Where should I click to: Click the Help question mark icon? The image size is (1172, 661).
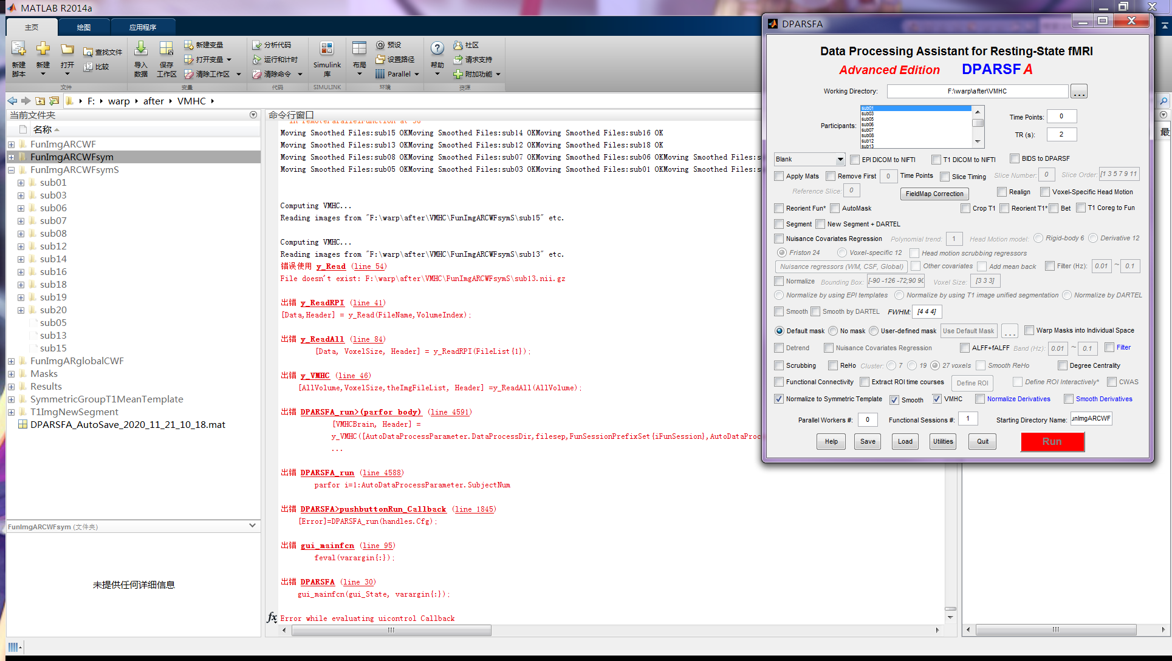pos(437,49)
